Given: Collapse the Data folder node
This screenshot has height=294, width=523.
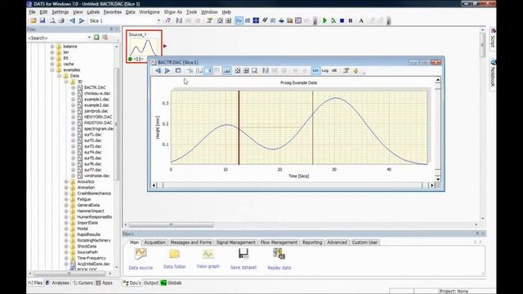Looking at the screenshot, I should click(x=60, y=76).
